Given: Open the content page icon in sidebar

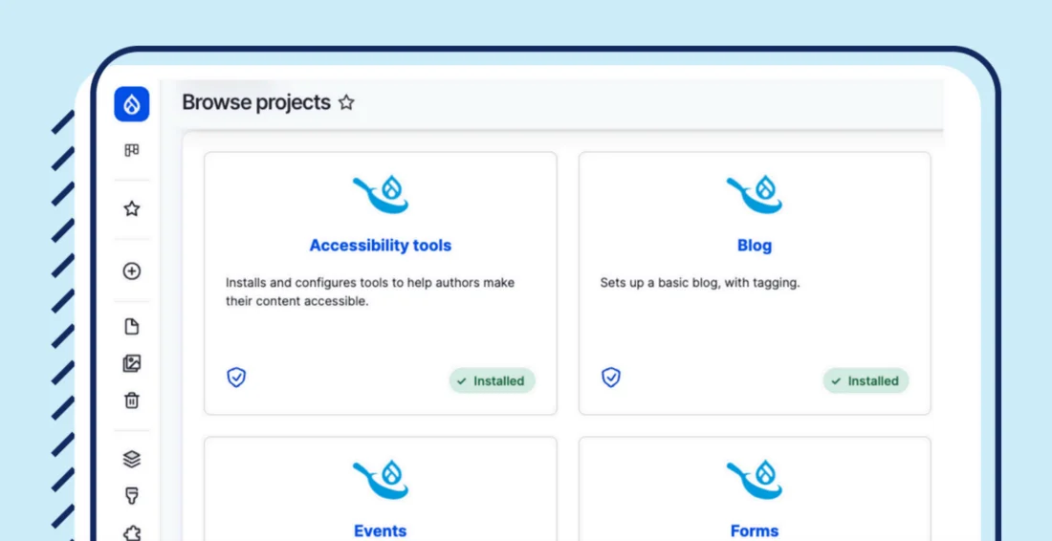Looking at the screenshot, I should click(132, 327).
